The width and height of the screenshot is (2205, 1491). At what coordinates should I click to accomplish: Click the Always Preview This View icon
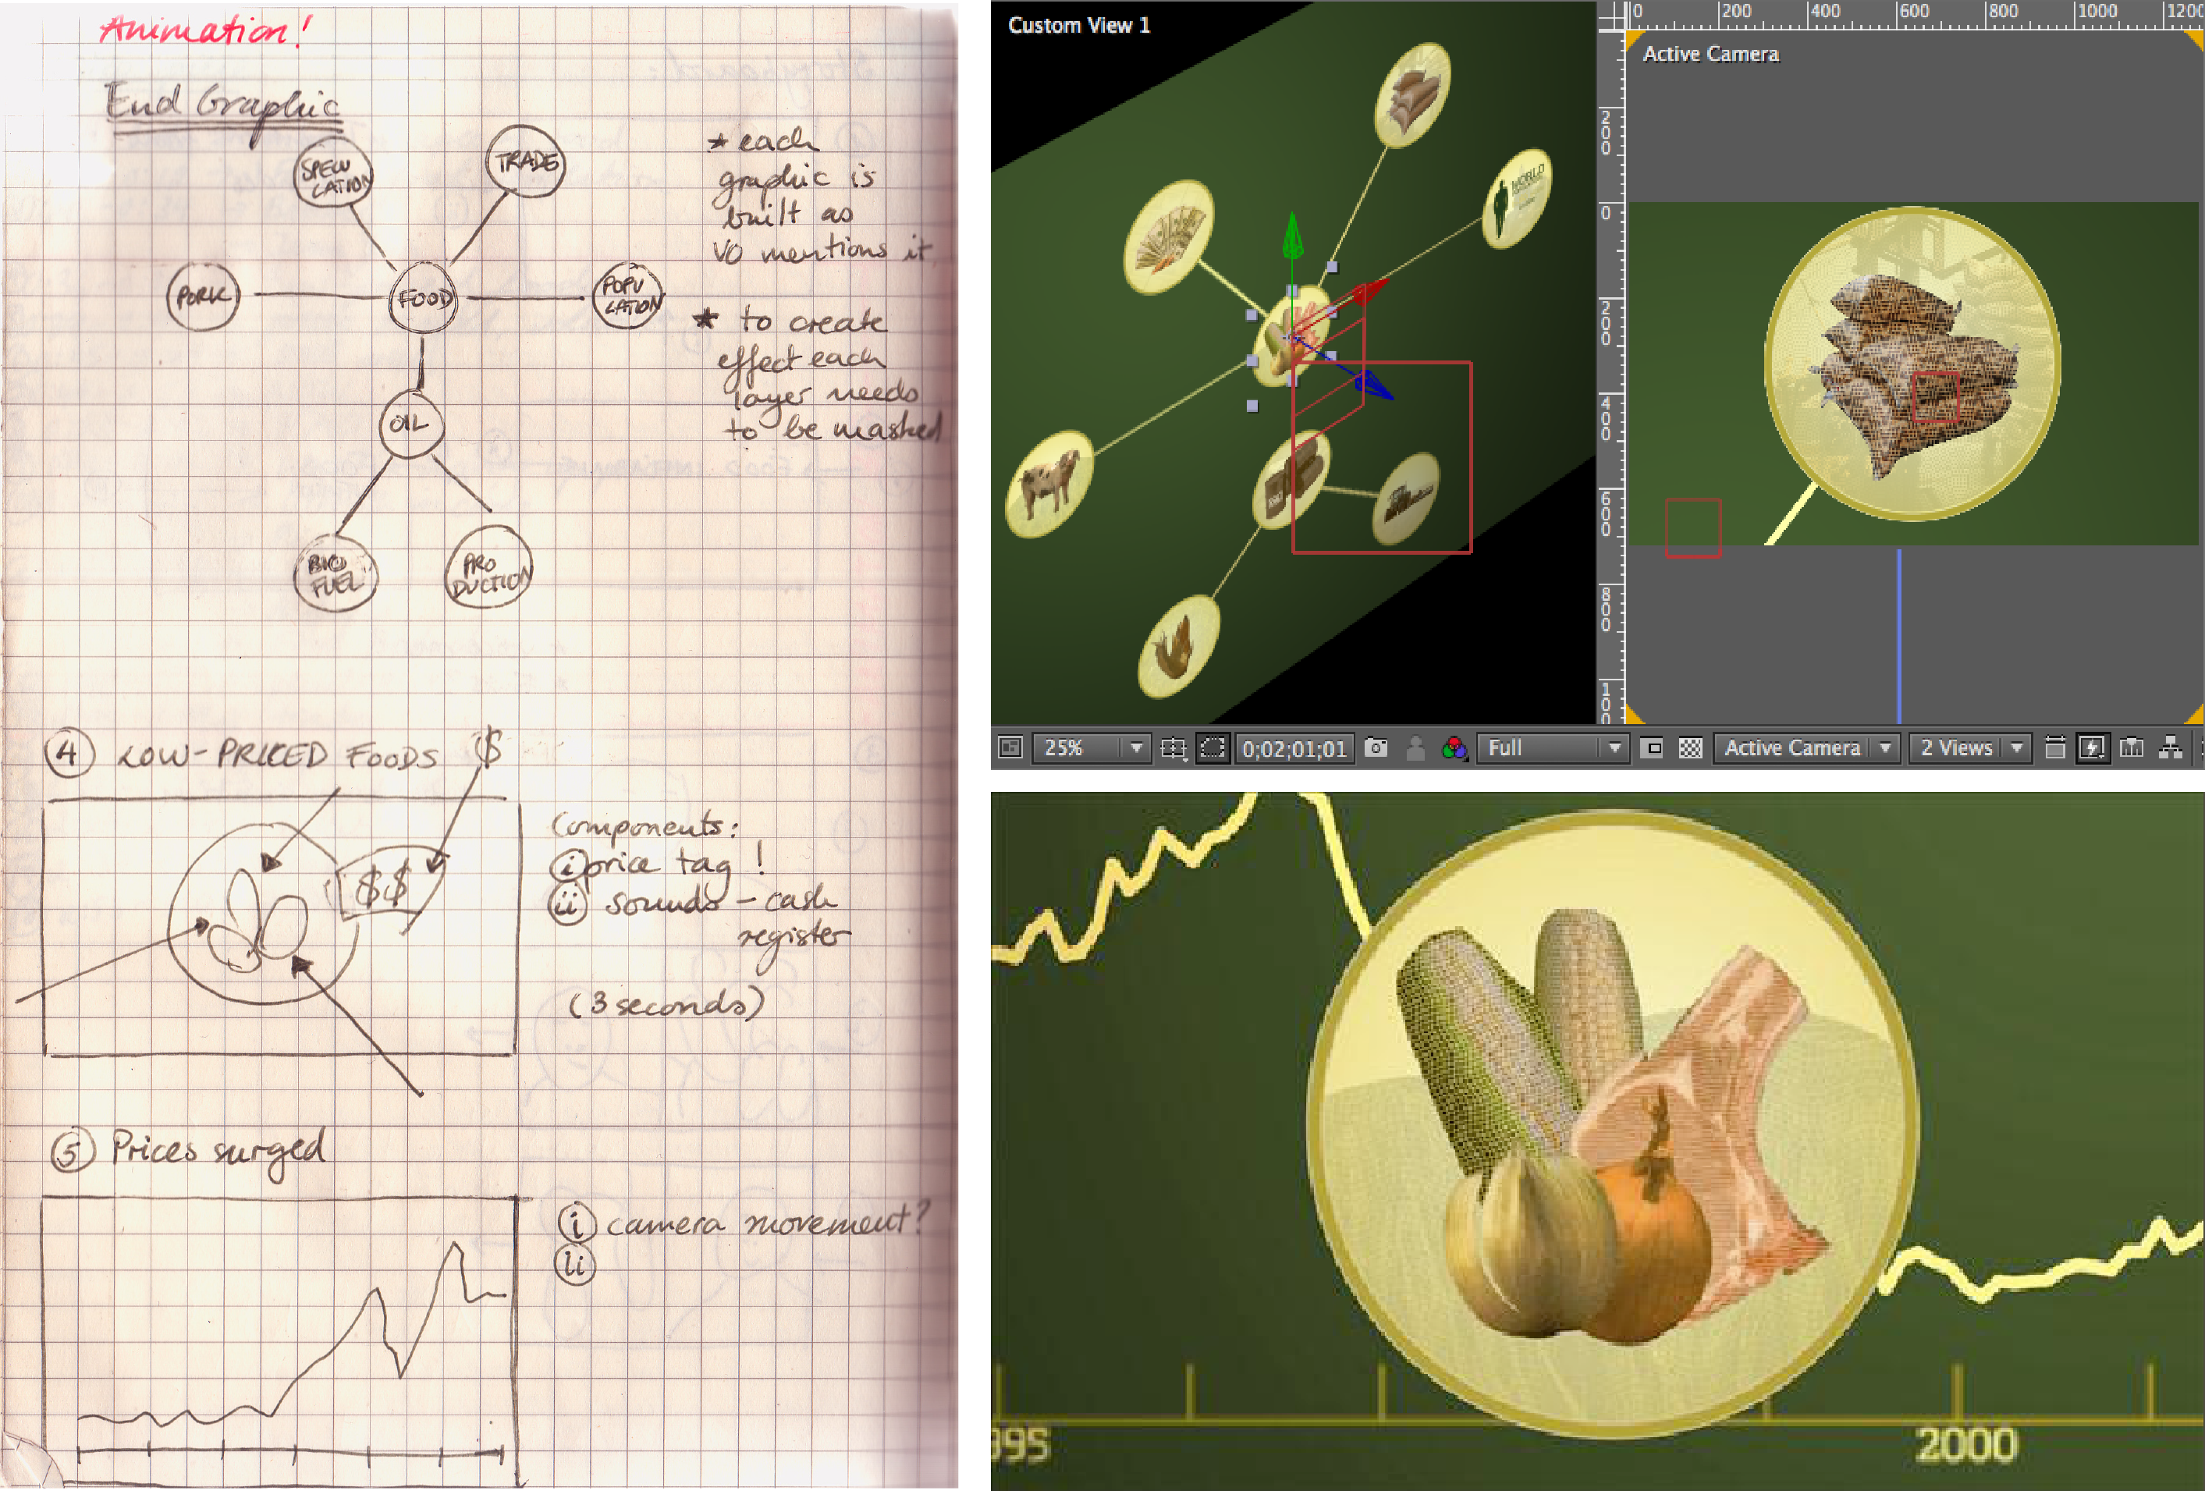[1010, 748]
